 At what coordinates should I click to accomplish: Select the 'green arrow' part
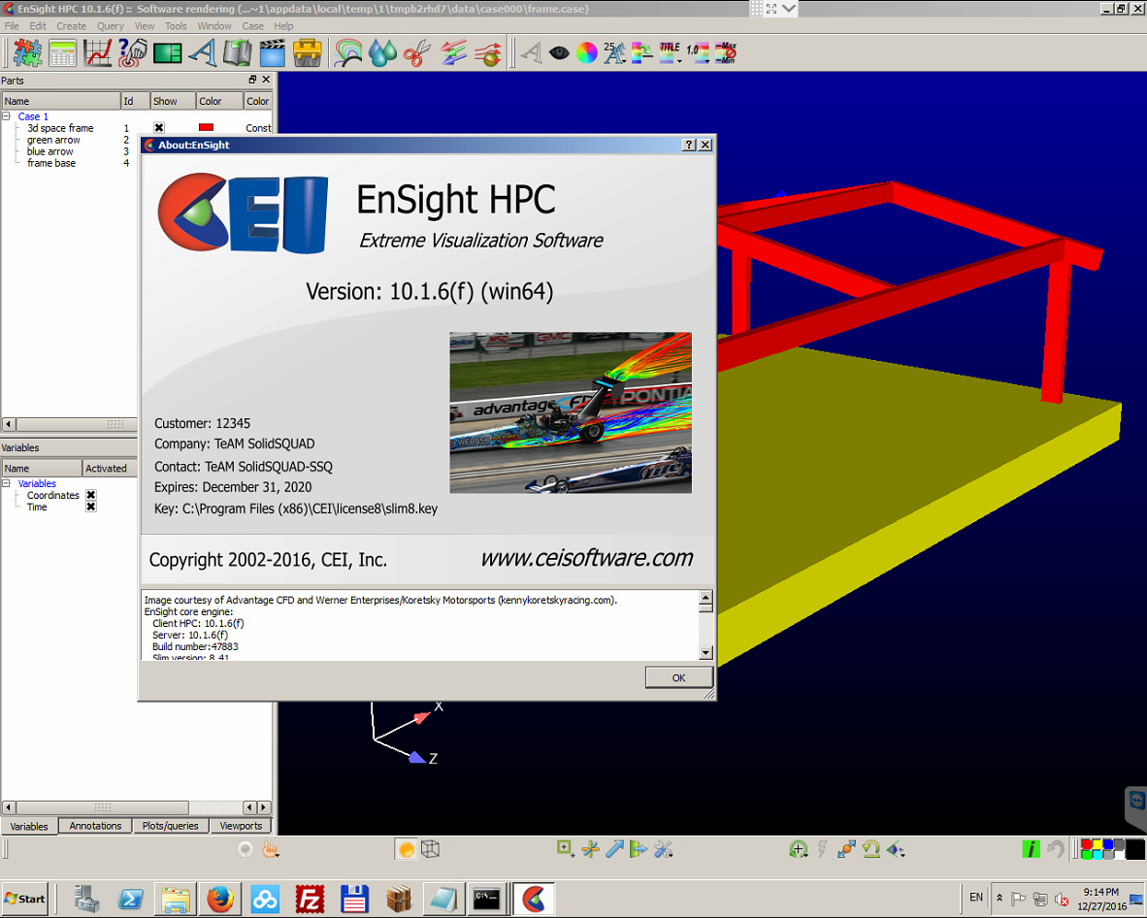53,140
